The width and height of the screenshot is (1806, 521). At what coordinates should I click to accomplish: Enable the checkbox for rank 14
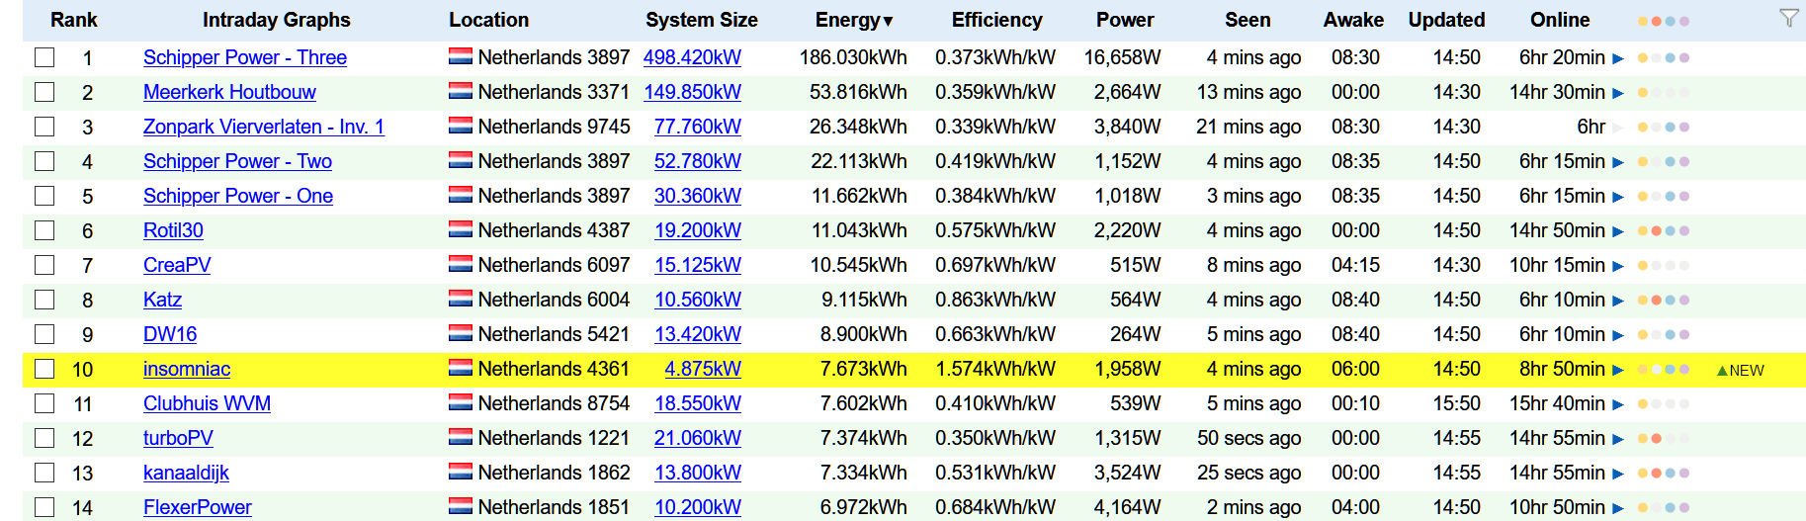click(44, 507)
